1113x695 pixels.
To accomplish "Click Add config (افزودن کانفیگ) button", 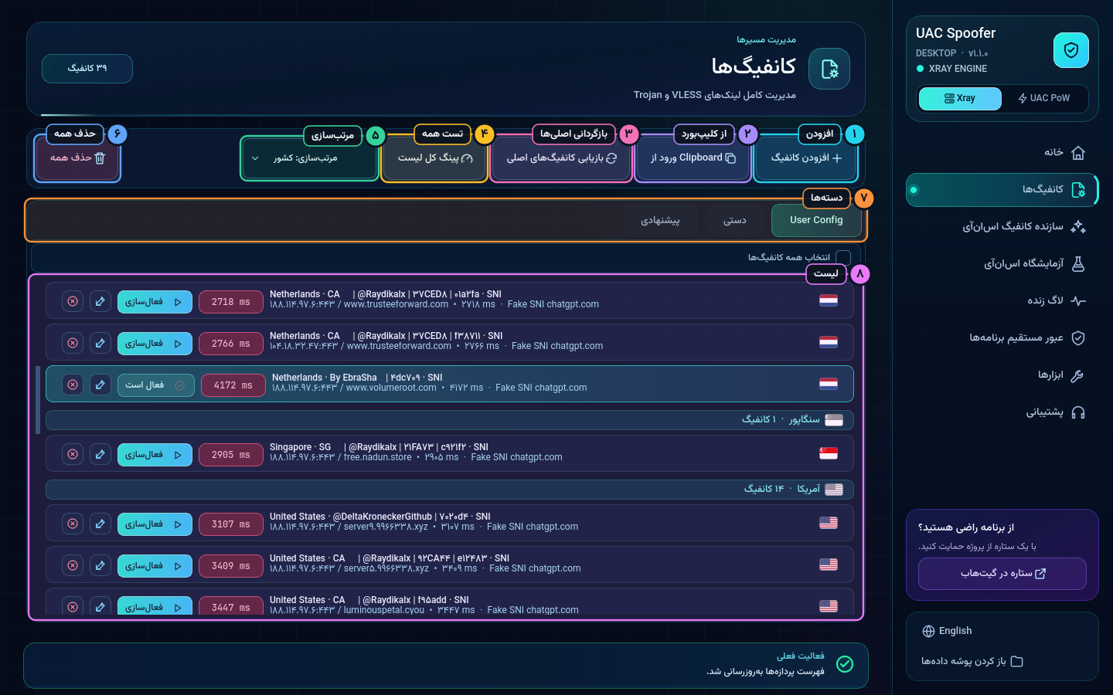I will coord(806,158).
